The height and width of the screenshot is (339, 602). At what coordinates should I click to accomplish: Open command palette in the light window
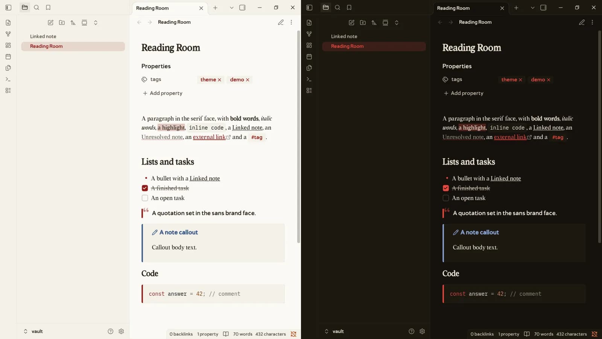(8, 79)
